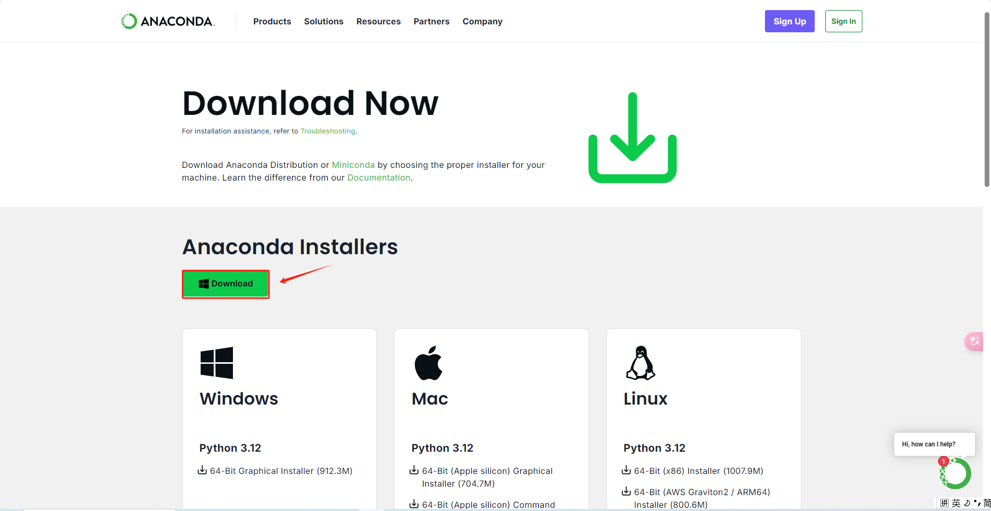Open the Company menu
Image resolution: width=991 pixels, height=511 pixels.
click(482, 21)
